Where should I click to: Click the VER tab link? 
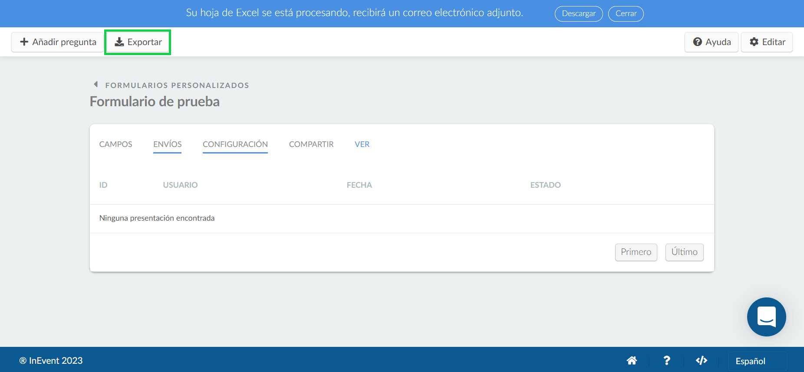tap(362, 144)
